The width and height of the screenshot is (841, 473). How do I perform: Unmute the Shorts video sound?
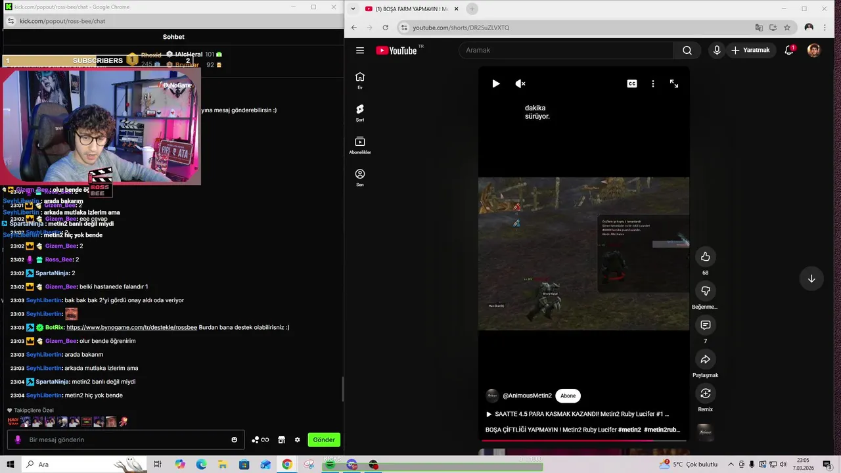pyautogui.click(x=520, y=83)
